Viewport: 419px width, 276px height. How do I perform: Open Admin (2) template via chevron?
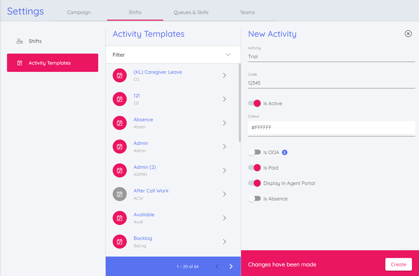tap(225, 171)
